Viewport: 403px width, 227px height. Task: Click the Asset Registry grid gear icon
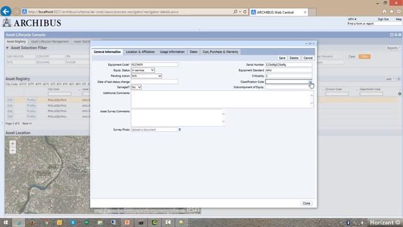point(400,94)
